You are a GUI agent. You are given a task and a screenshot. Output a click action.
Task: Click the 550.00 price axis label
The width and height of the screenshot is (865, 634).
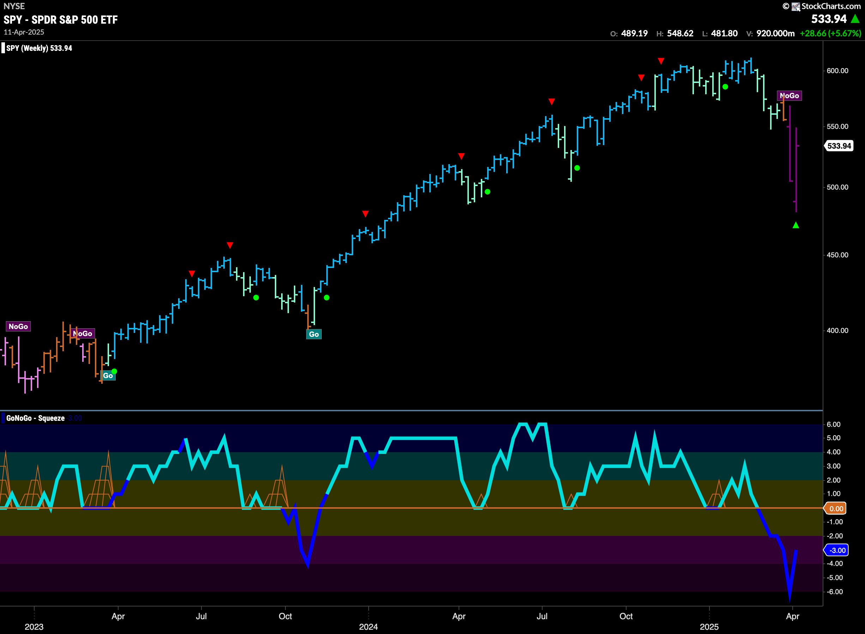[x=837, y=126]
